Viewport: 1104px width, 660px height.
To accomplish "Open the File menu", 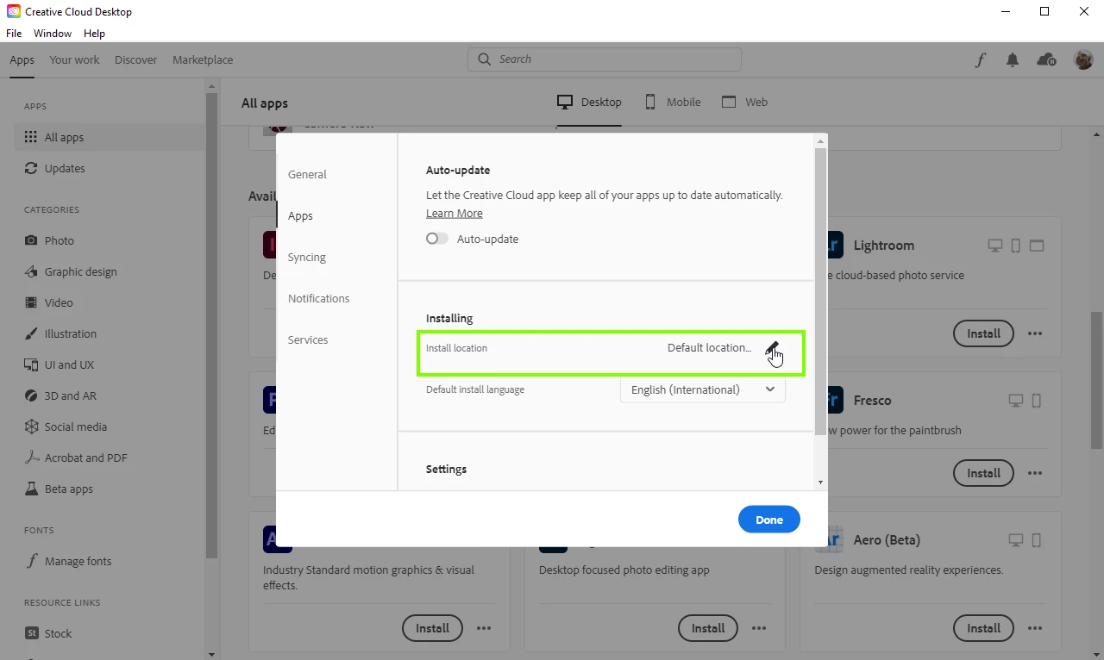I will [x=14, y=34].
